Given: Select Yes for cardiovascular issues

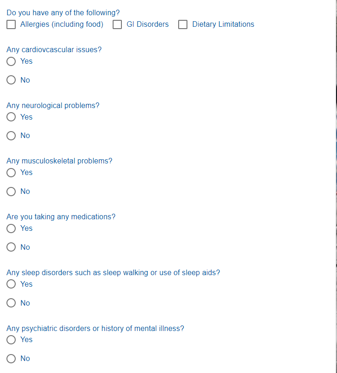Looking at the screenshot, I should pos(11,61).
